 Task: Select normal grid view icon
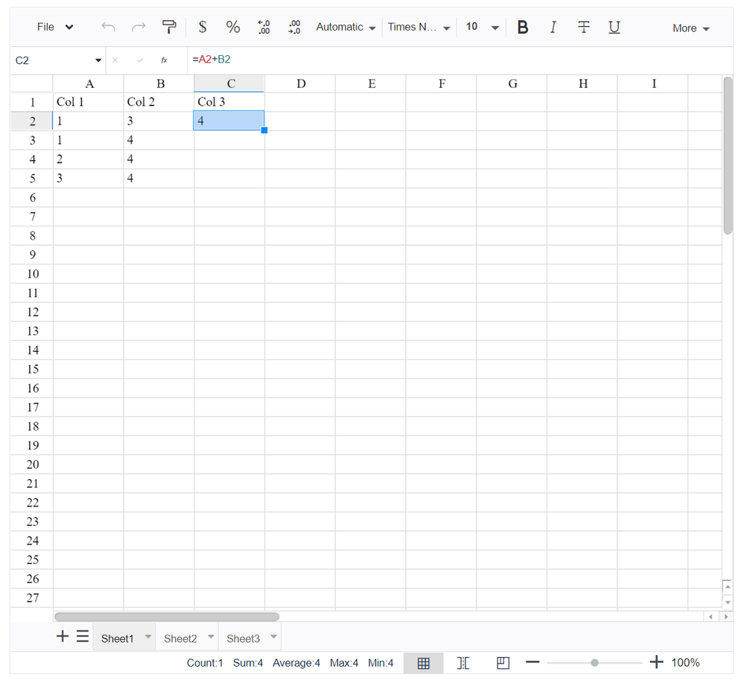point(423,663)
